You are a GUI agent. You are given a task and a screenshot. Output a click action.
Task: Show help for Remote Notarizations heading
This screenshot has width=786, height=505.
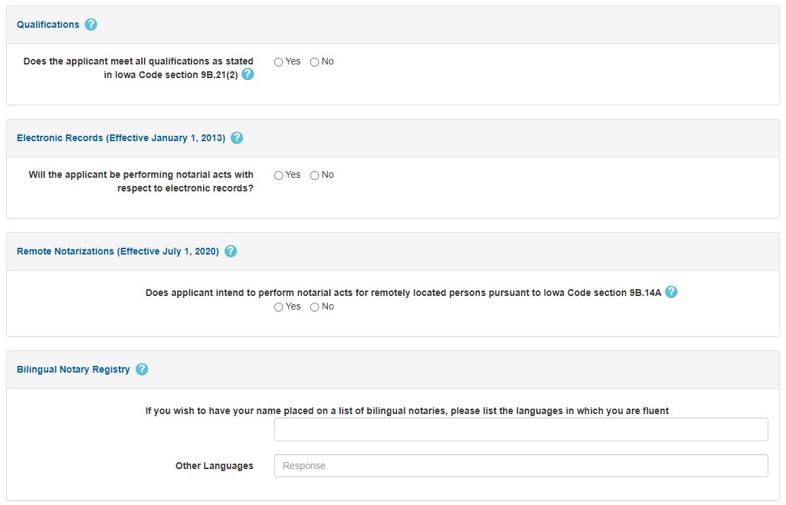pyautogui.click(x=231, y=251)
